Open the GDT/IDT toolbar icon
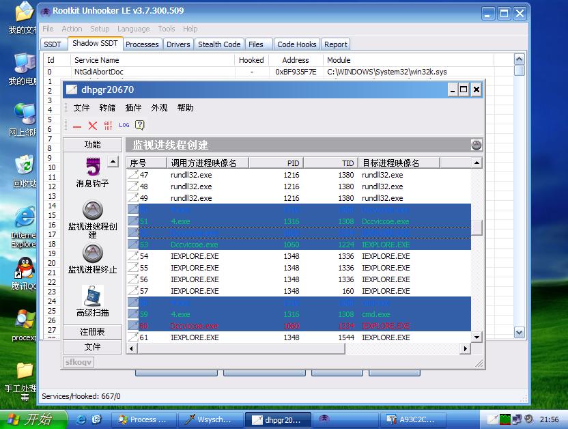This screenshot has height=429, width=568. point(109,126)
